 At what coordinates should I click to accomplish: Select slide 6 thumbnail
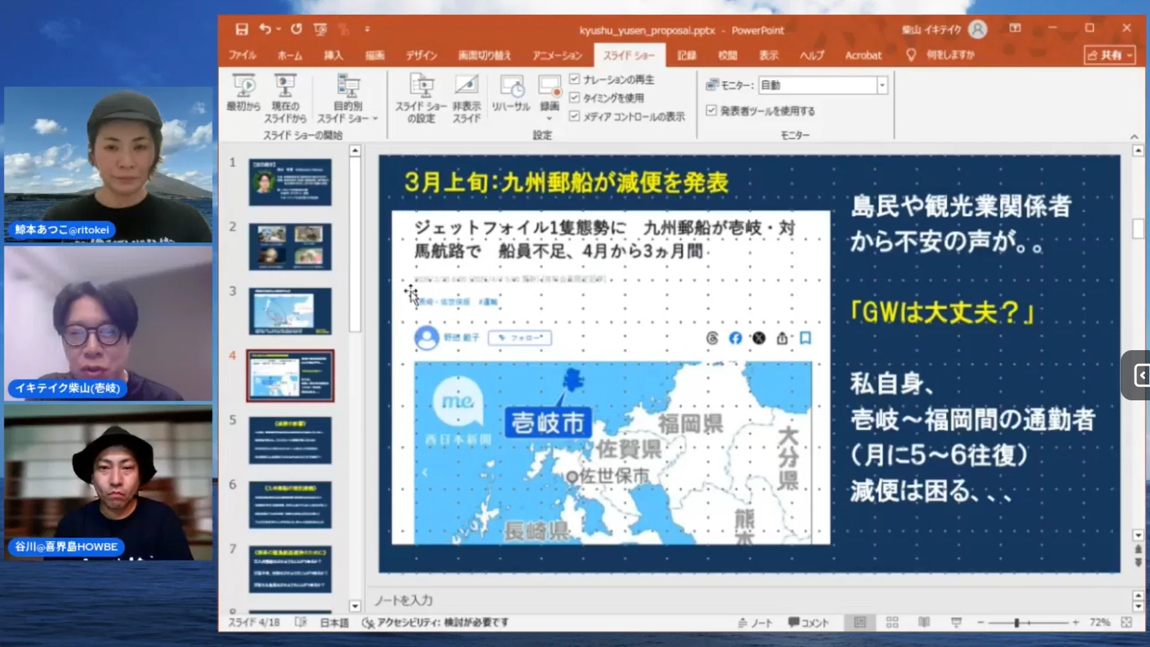pos(290,504)
